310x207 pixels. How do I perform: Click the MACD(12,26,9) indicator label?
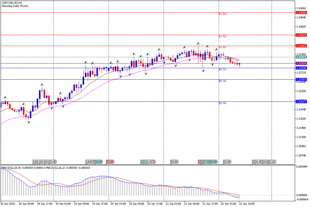[x=11, y=168]
